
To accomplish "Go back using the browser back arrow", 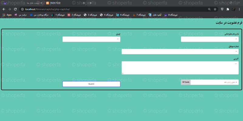I will (x=4, y=9).
